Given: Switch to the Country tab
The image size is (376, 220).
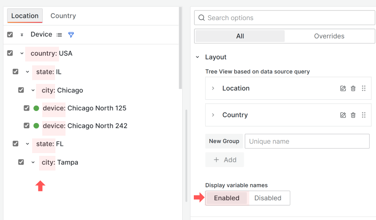Looking at the screenshot, I should click(x=63, y=16).
